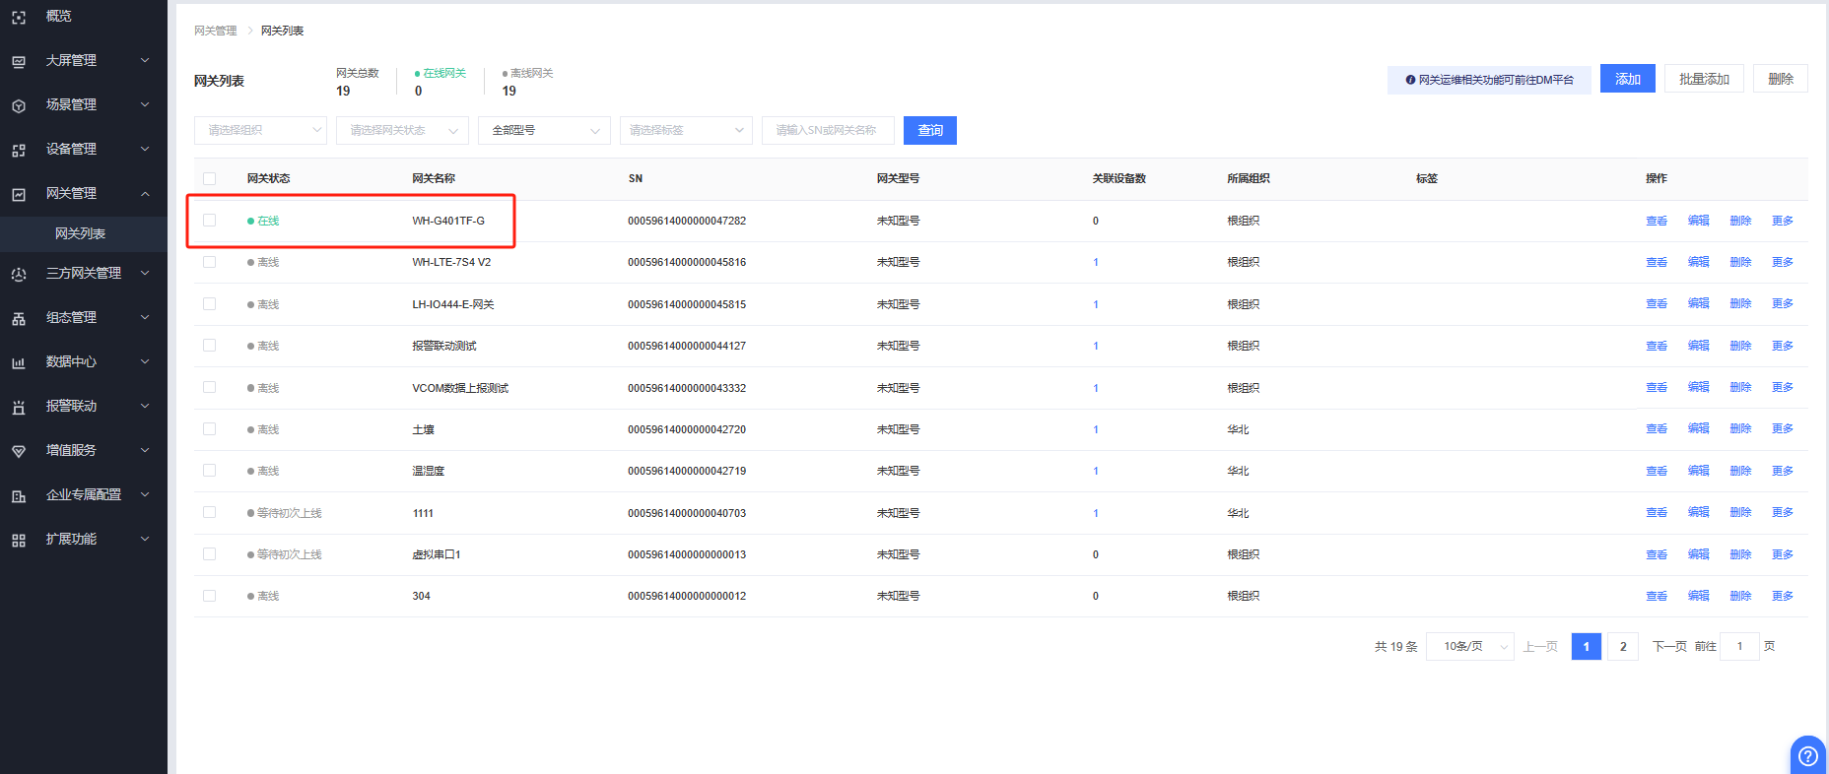The image size is (1829, 774).
Task: Click the 大屏管理 screen icon
Action: [19, 61]
